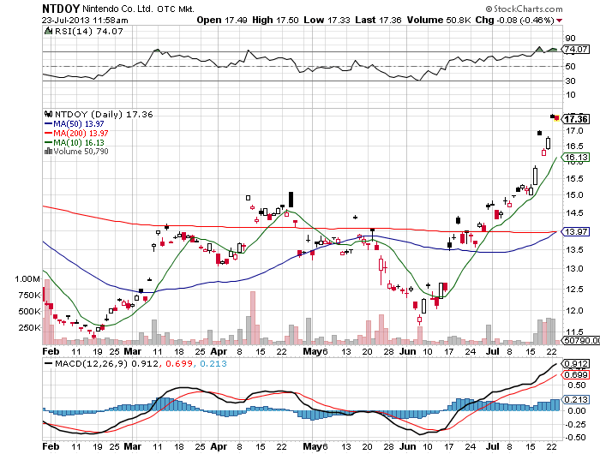Click the -0.25 MACD axis tick
Screen dimensions: 600x454
[575, 424]
